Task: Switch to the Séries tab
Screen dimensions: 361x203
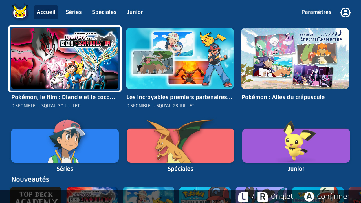Action: (x=74, y=12)
